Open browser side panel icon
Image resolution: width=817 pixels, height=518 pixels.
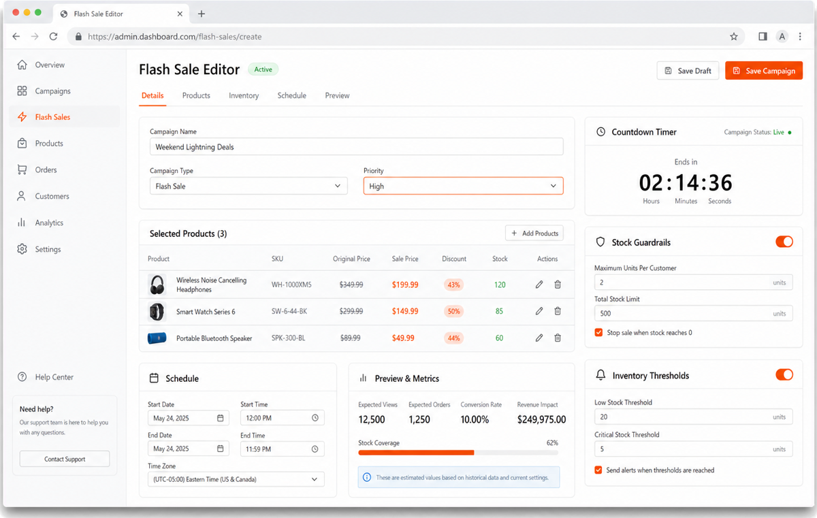point(763,37)
